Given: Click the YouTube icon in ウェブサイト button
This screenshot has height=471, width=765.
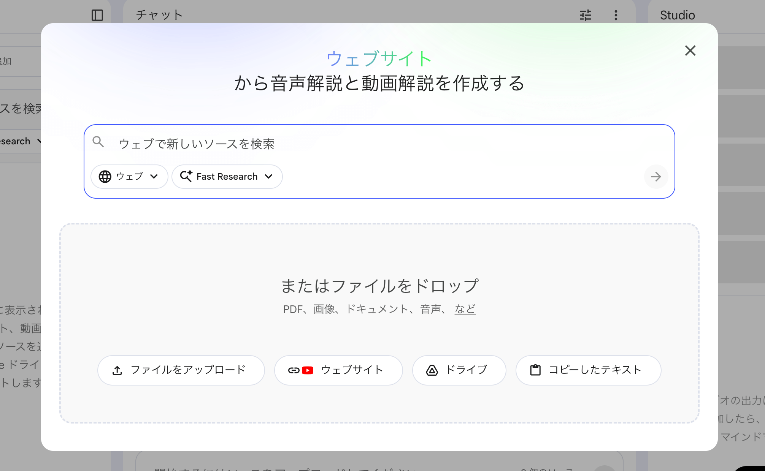Looking at the screenshot, I should coord(307,370).
